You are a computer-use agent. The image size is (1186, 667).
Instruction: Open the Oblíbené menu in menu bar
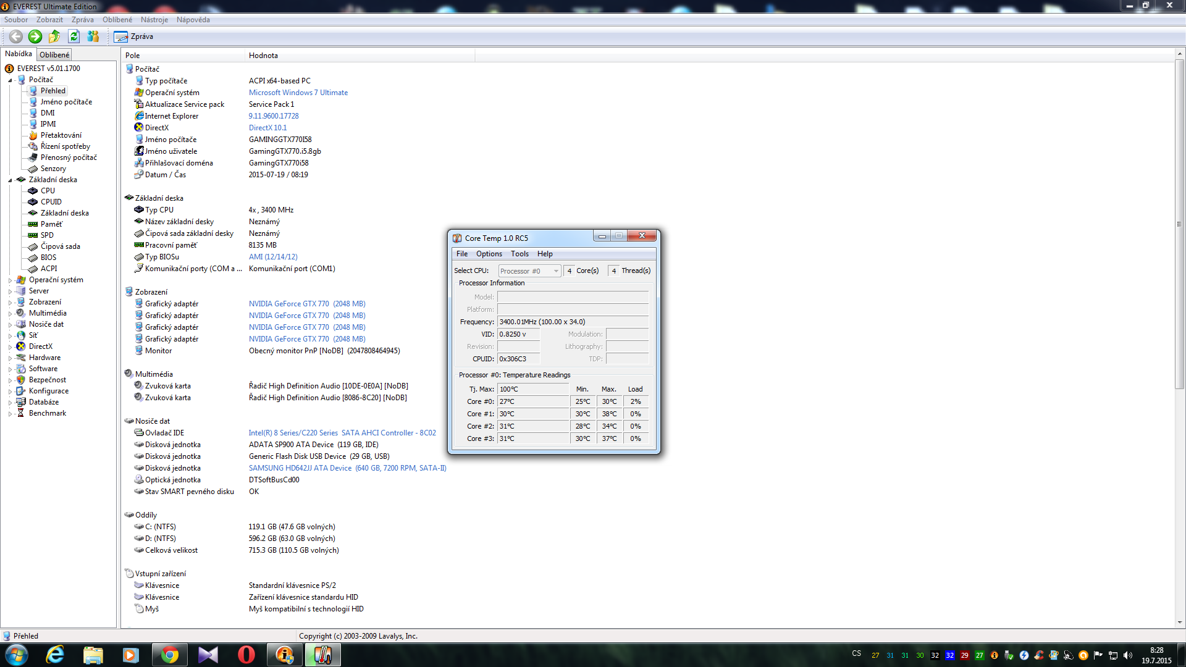click(117, 20)
